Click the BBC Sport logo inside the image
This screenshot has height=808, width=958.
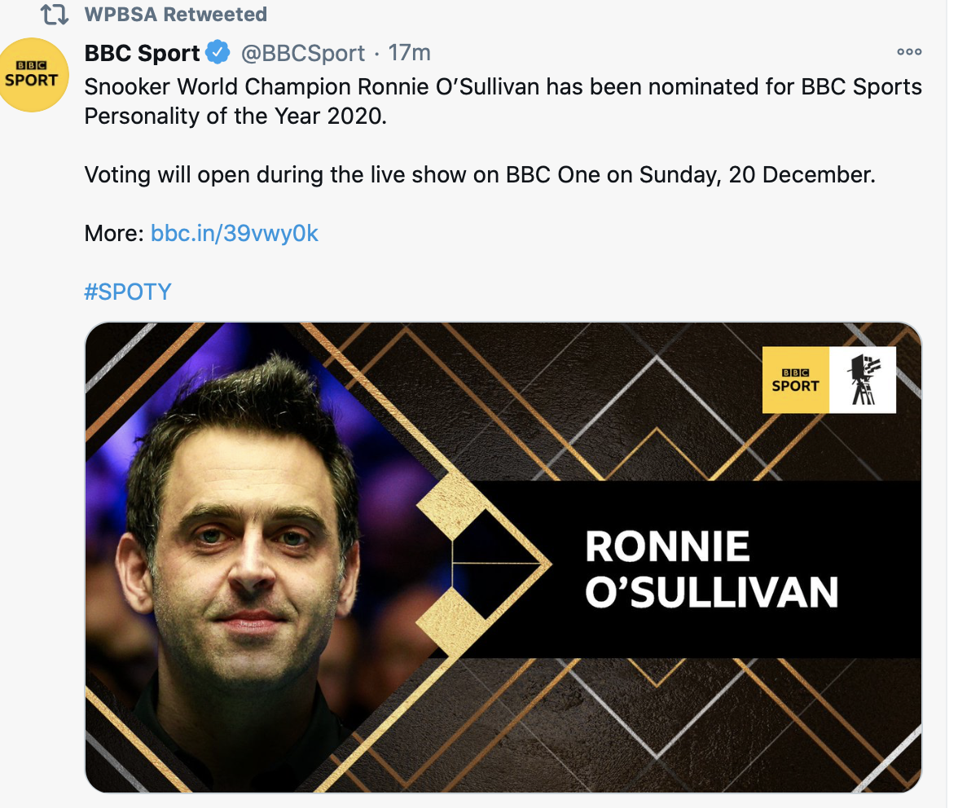click(795, 380)
